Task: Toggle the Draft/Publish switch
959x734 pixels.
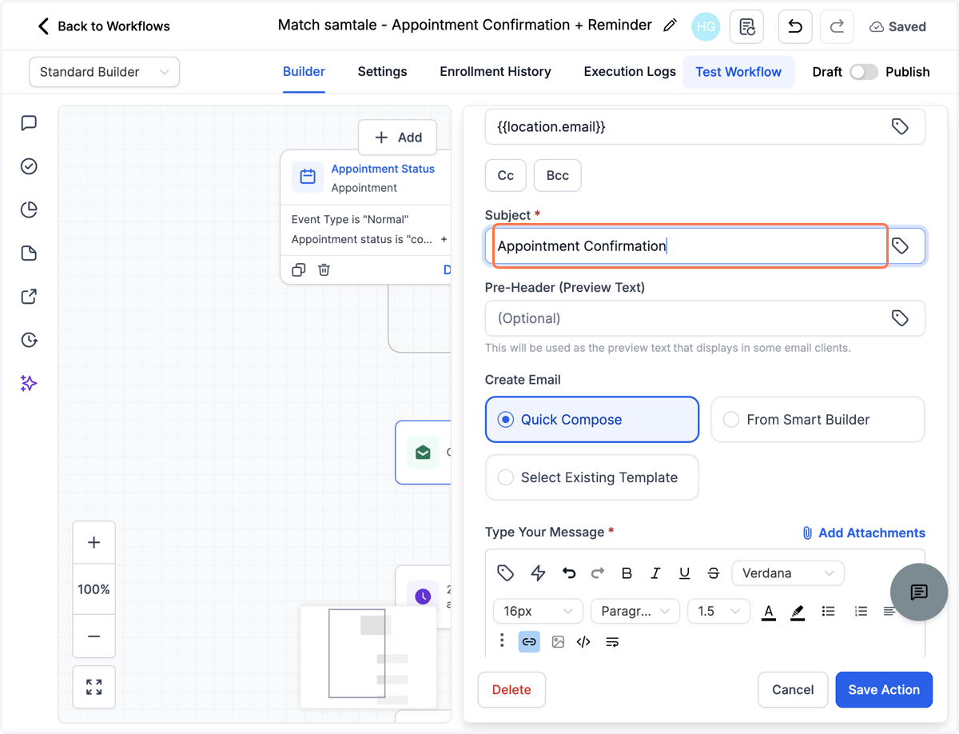Action: tap(863, 72)
